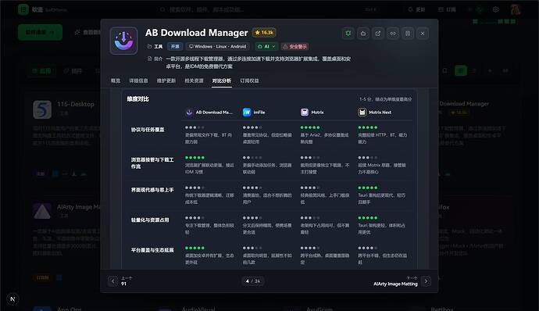Click the 开源 open-source tag
This screenshot has width=539, height=311.
[x=175, y=46]
